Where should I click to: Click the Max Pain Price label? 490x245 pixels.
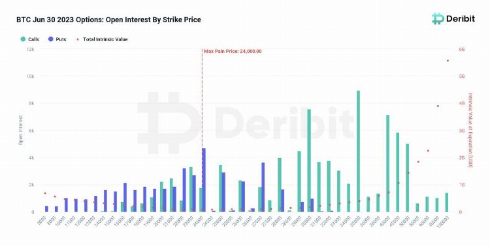(233, 51)
